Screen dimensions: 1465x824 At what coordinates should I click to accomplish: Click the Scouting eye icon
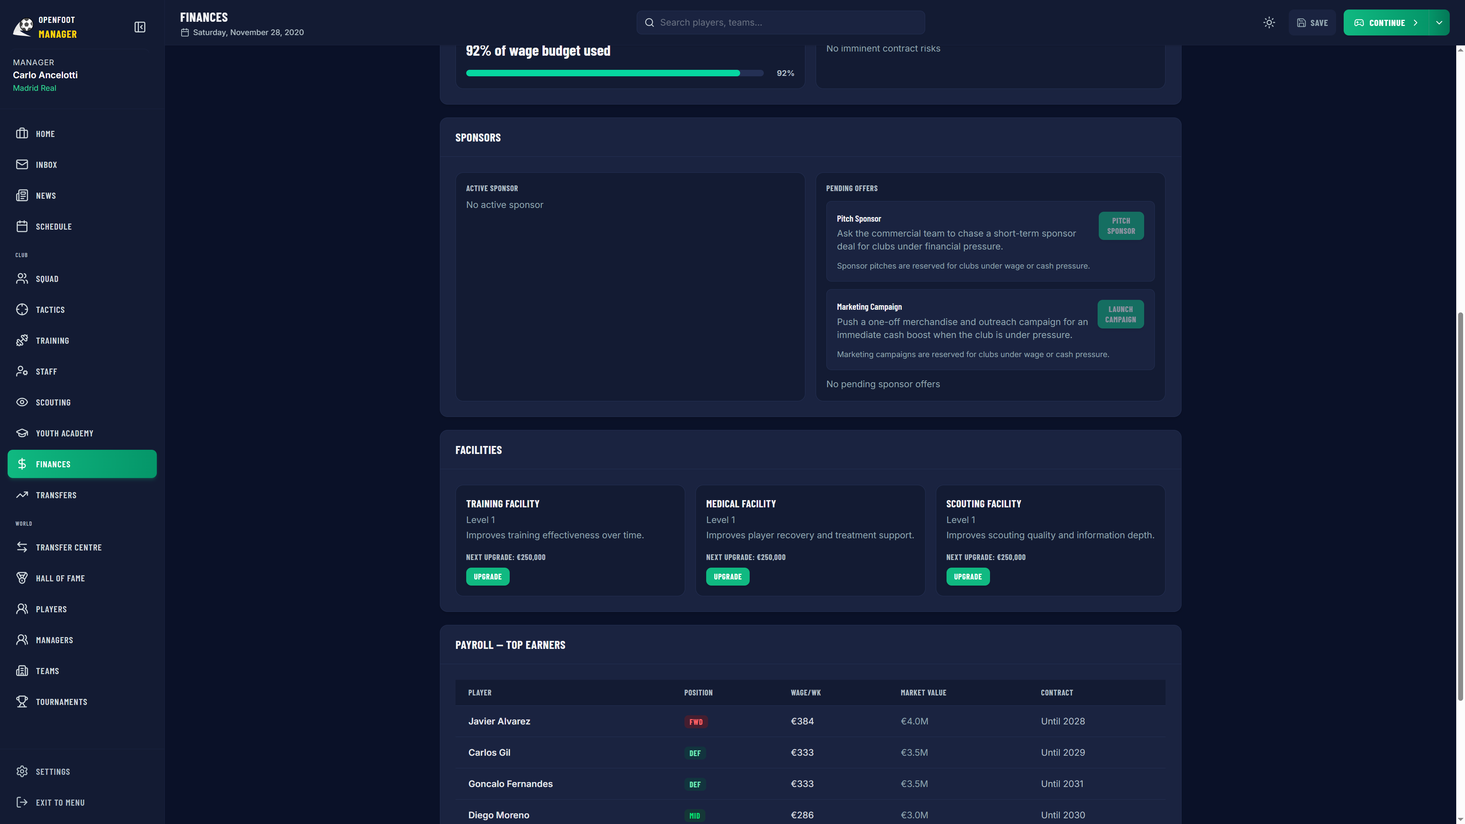(22, 402)
